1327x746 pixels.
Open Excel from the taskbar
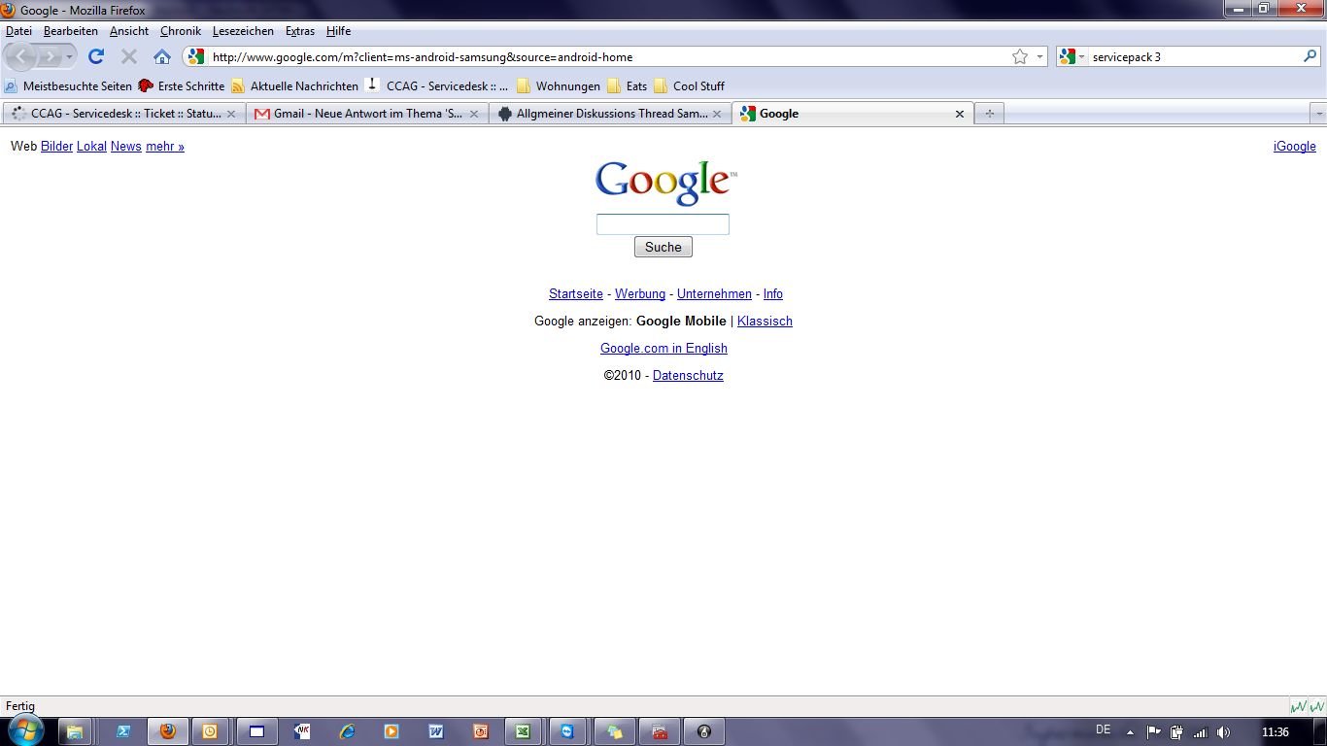tap(523, 731)
